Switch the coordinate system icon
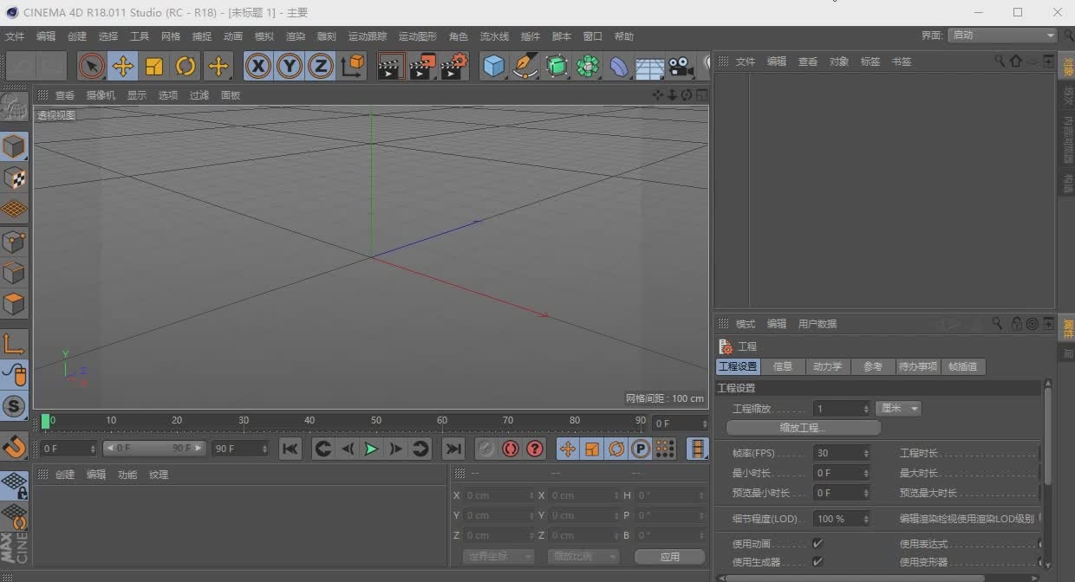Screen dimensions: 1075x582 (x=353, y=66)
